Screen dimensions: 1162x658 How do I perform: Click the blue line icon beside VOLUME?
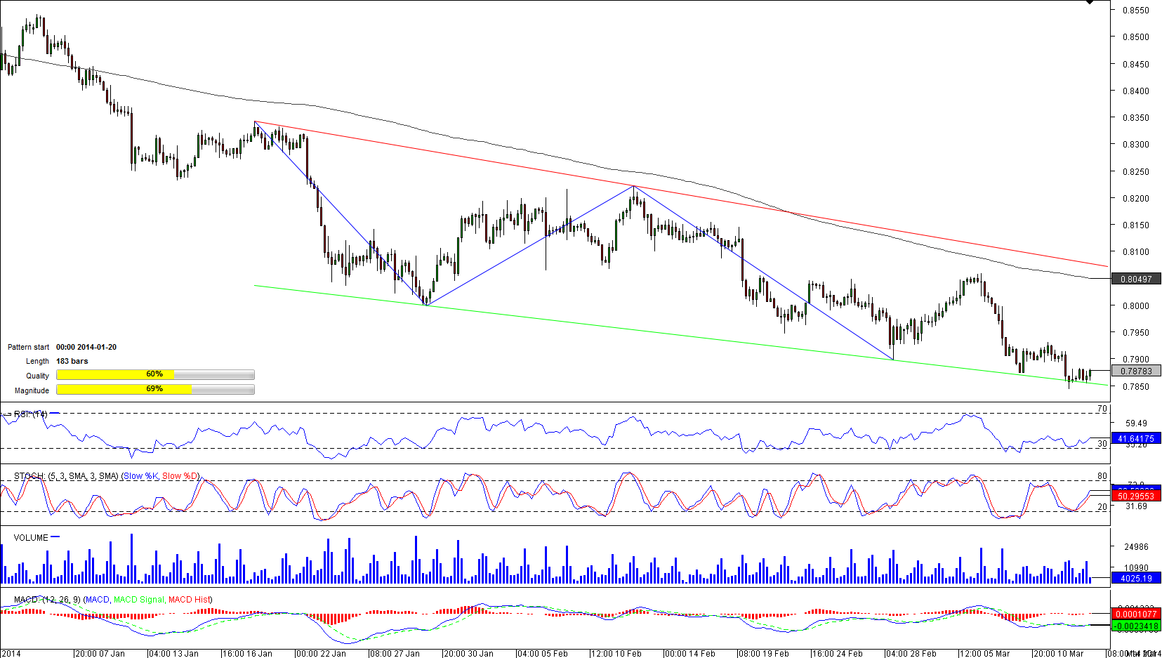tap(55, 537)
